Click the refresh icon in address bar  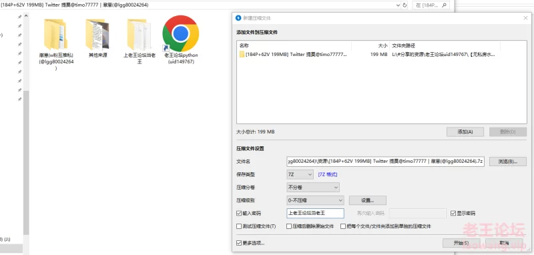pyautogui.click(x=405, y=5)
